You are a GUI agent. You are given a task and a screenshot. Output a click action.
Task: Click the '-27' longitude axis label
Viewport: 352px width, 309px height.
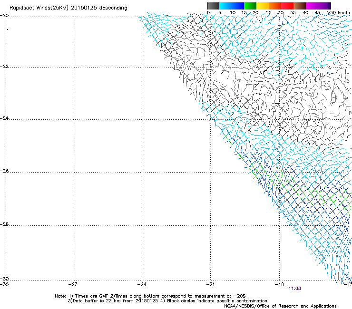click(x=73, y=285)
